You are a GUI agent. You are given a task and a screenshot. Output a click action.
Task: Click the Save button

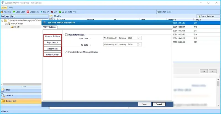[144, 104]
